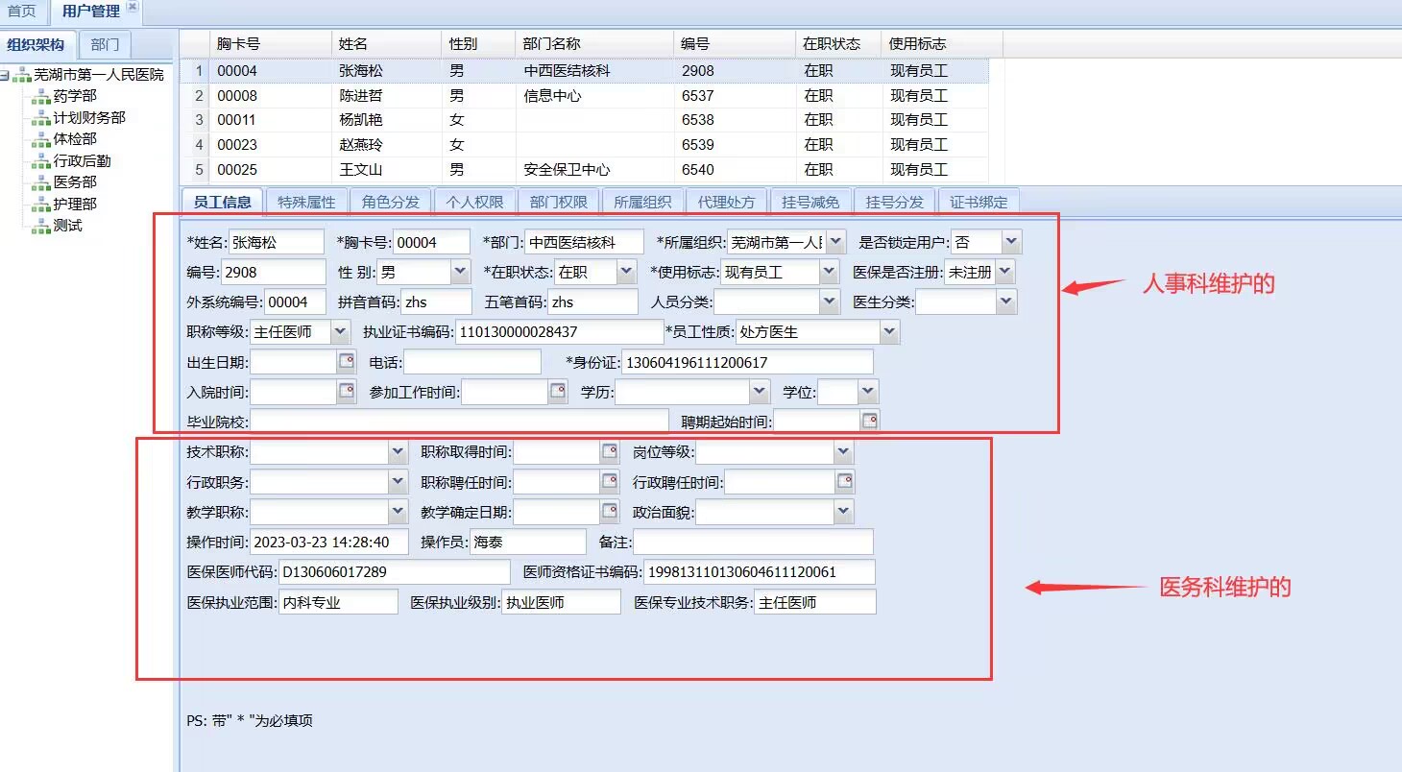This screenshot has width=1402, height=772.
Task: Expand the 在职状态 dropdown
Action: click(x=627, y=273)
